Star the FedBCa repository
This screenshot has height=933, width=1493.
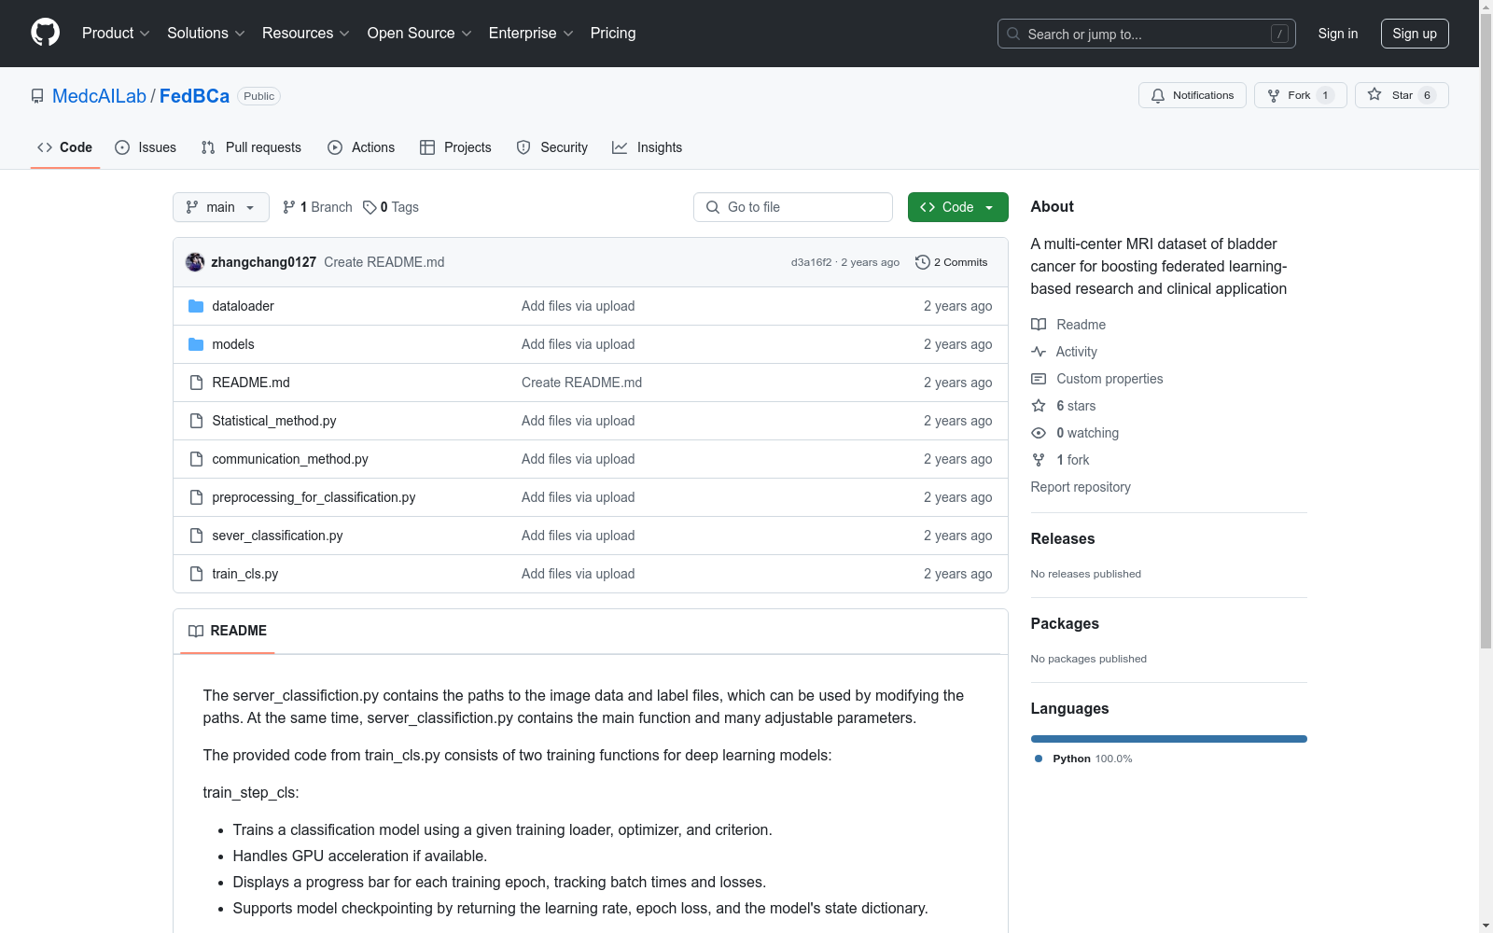[1401, 95]
